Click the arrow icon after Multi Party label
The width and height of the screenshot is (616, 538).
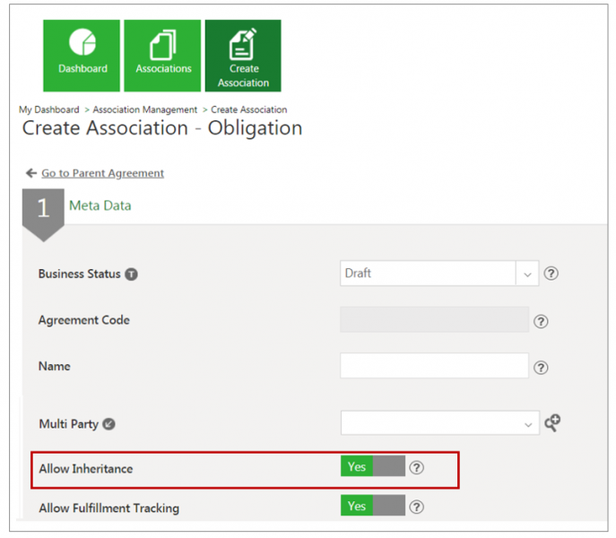[109, 425]
